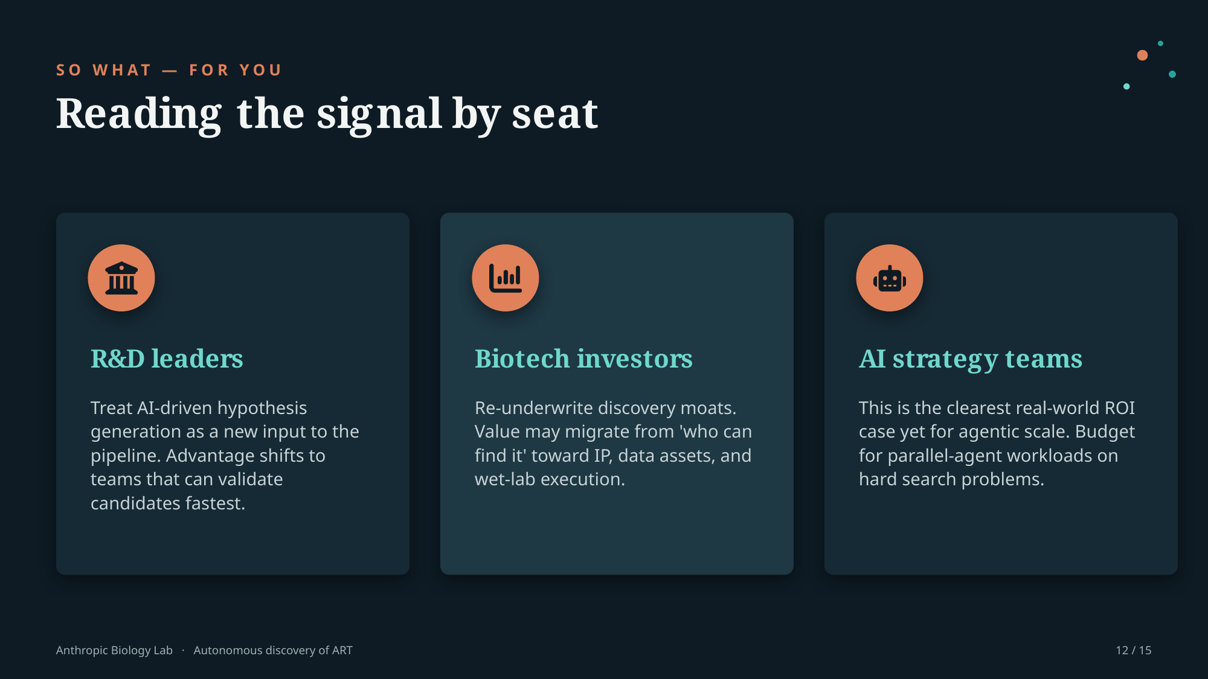Click the teal dot right of the orange dot

[x=1172, y=74]
